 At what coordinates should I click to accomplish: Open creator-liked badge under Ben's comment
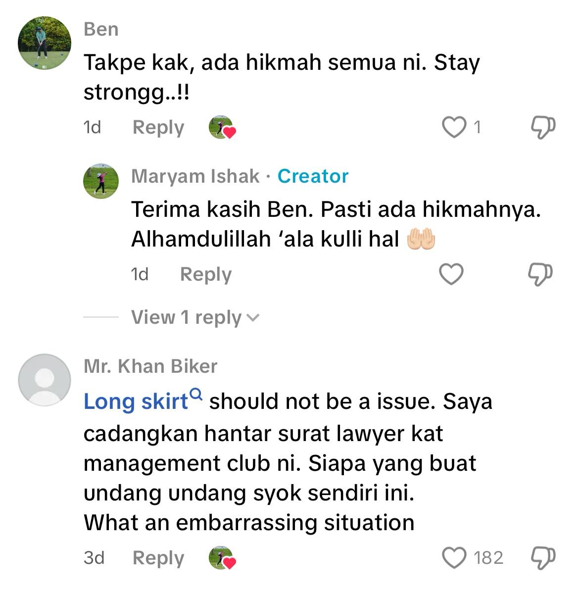pyautogui.click(x=222, y=127)
